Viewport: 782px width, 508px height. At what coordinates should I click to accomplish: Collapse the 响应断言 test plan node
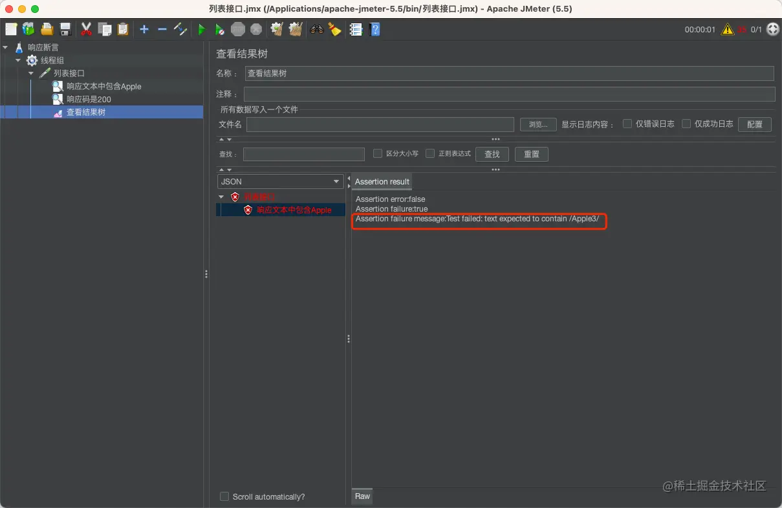coord(5,47)
